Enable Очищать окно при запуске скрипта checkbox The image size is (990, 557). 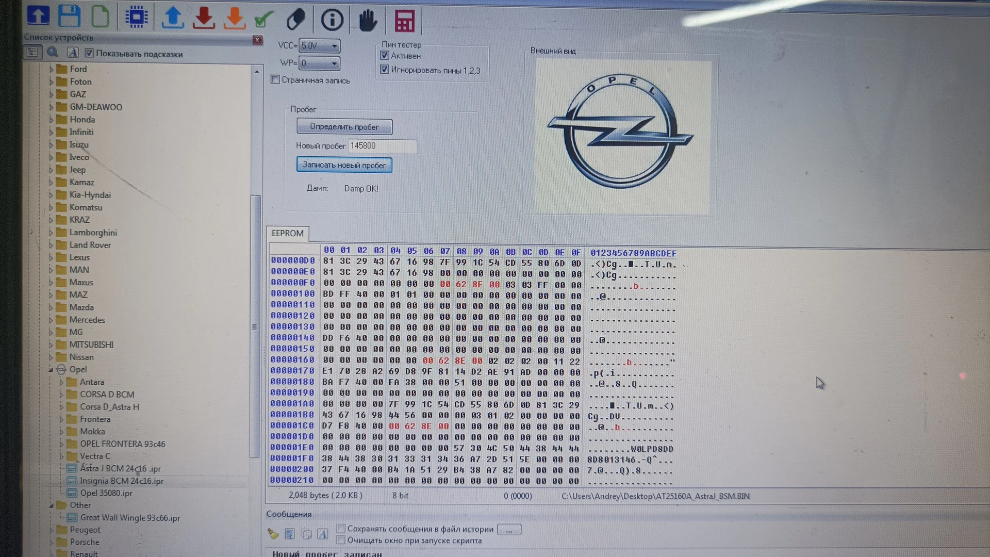[341, 540]
